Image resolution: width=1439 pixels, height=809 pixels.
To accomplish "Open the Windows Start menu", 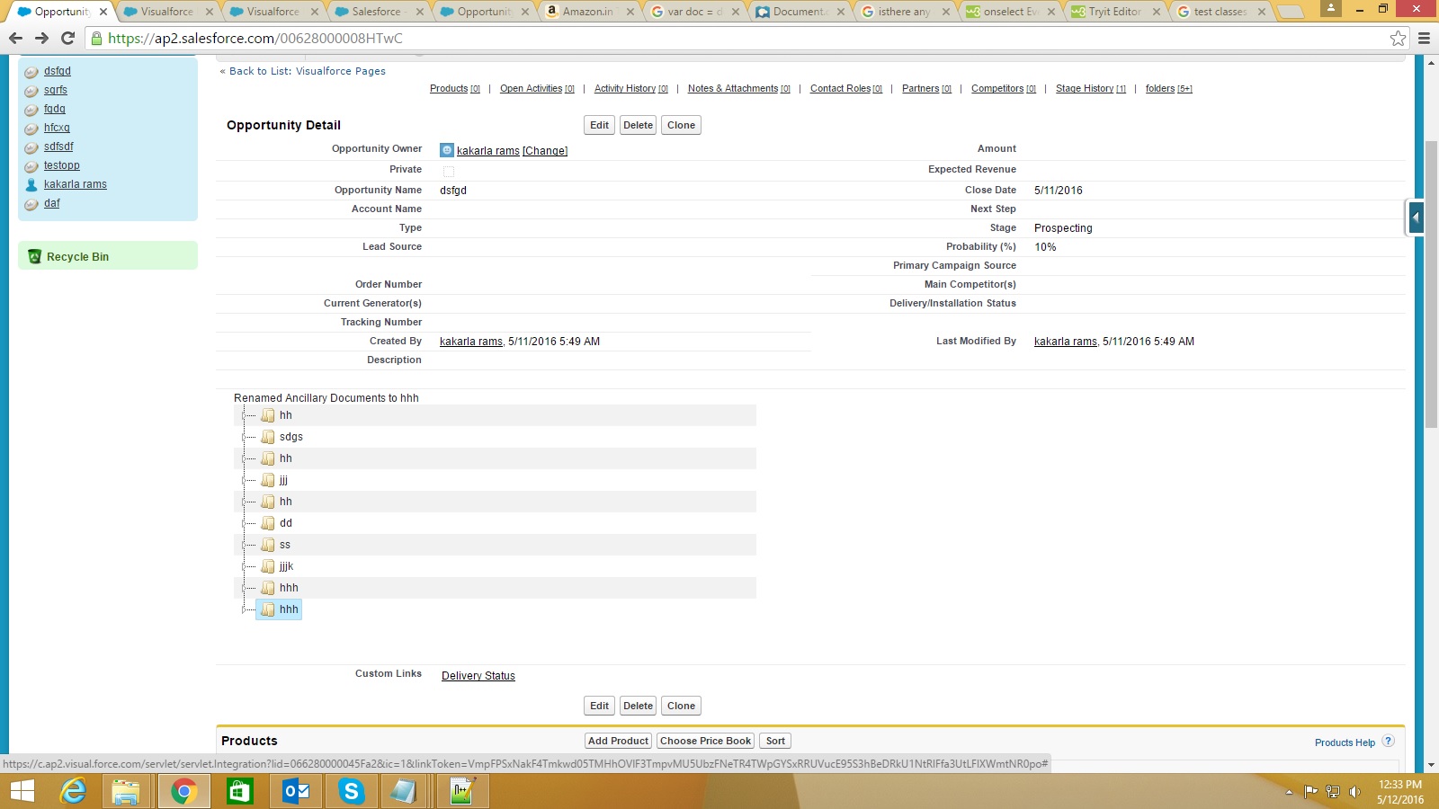I will point(22,791).
